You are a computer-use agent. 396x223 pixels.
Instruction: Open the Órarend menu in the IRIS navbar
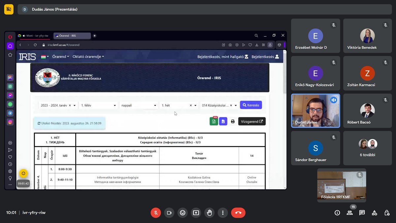(x=60, y=56)
